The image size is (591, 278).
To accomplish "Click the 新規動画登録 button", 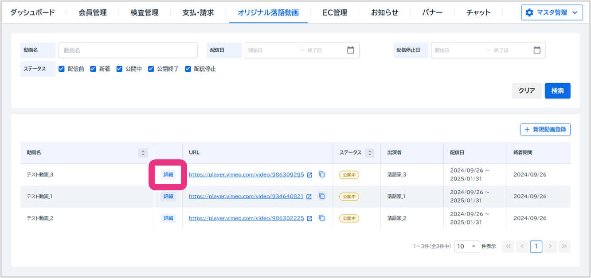I will coord(545,130).
